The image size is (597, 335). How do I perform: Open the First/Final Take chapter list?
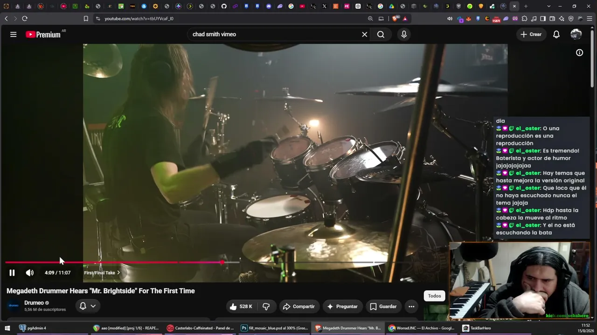click(x=102, y=273)
